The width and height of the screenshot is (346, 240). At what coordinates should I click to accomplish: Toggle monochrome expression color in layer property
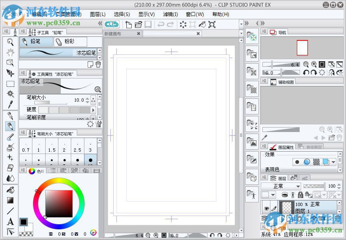(297, 162)
